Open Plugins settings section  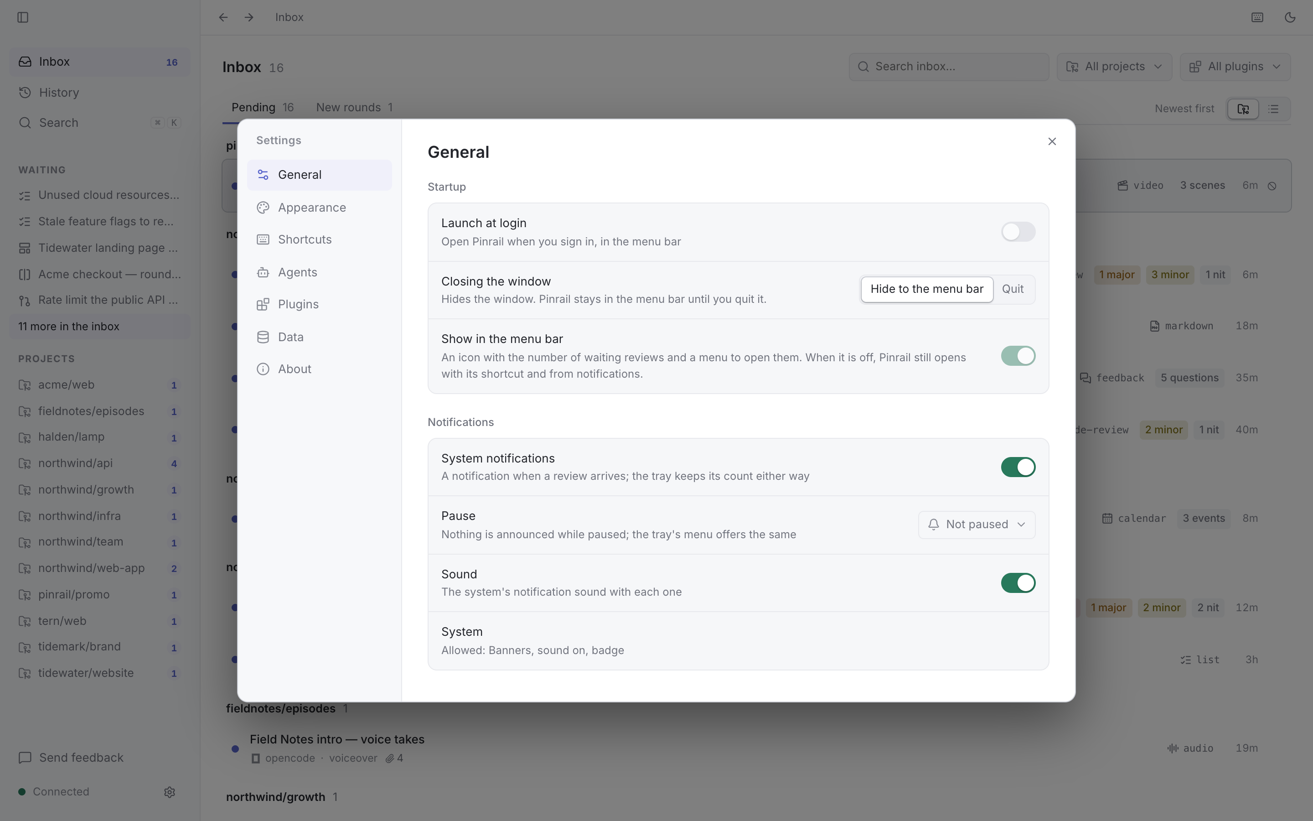click(x=319, y=304)
